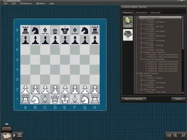Click the lesson tree scroll down arrow
The image size is (187, 140).
click(183, 93)
